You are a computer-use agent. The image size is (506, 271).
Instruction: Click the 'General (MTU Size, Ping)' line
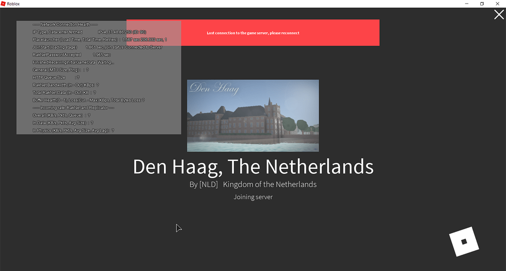point(61,70)
